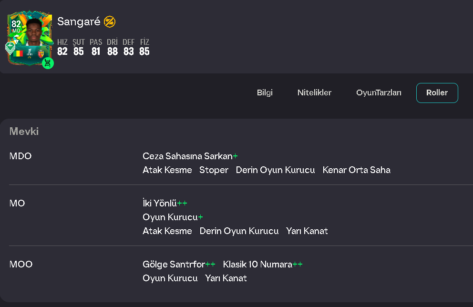Switch to the Nitelikler tab

click(x=314, y=92)
